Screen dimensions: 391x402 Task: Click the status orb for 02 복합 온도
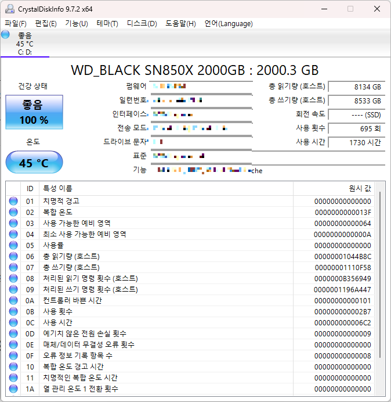(x=13, y=212)
